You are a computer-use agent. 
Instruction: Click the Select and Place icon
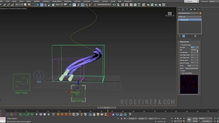(x=53, y=5)
